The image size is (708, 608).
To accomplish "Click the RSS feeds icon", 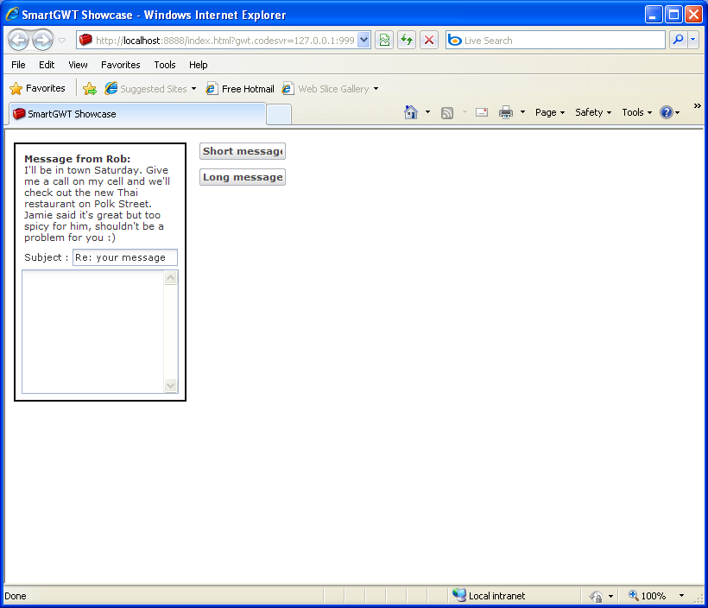I will pos(447,112).
